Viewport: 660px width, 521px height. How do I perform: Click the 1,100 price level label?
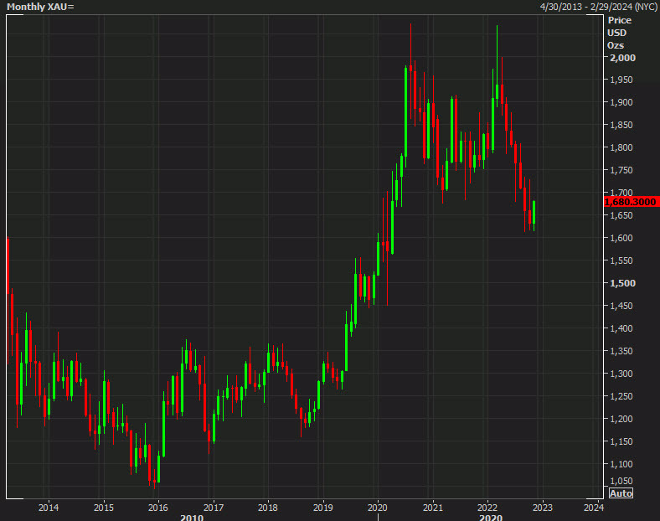pyautogui.click(x=621, y=464)
